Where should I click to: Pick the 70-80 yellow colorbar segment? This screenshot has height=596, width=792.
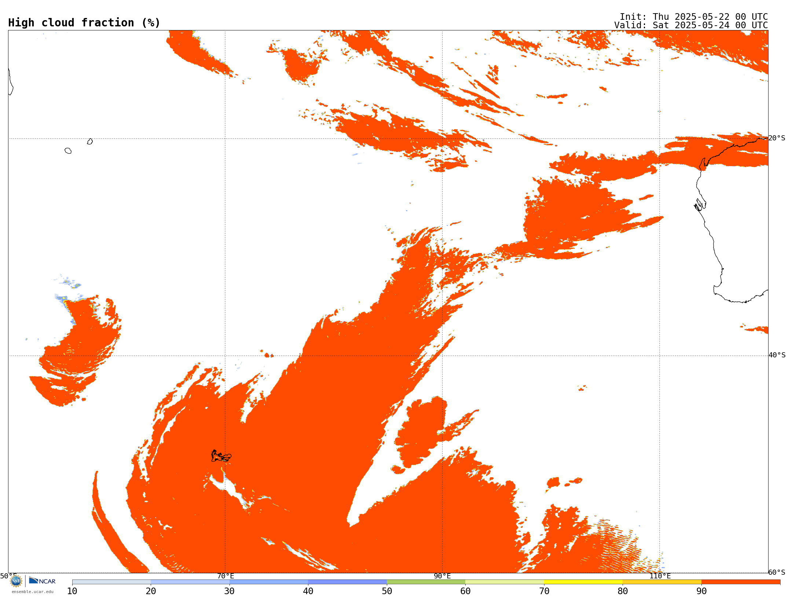(x=583, y=582)
